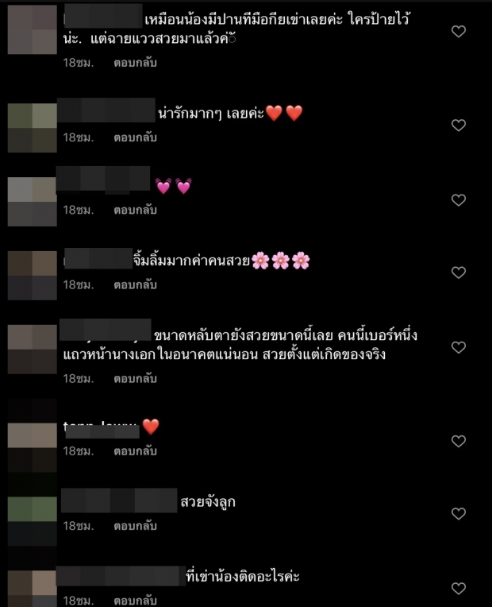Like the comment starting ขนาดหลับตายังสวย
Viewport: 492px width, 607px height.
(459, 347)
